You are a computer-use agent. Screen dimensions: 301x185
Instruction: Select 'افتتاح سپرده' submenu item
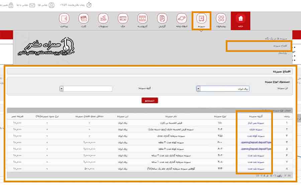(280, 46)
